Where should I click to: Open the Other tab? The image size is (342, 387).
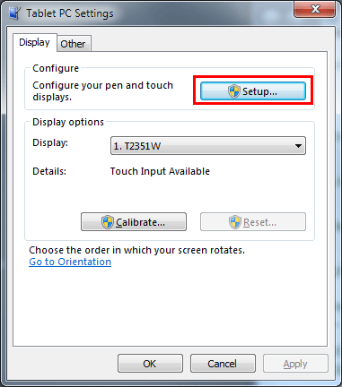coord(73,44)
